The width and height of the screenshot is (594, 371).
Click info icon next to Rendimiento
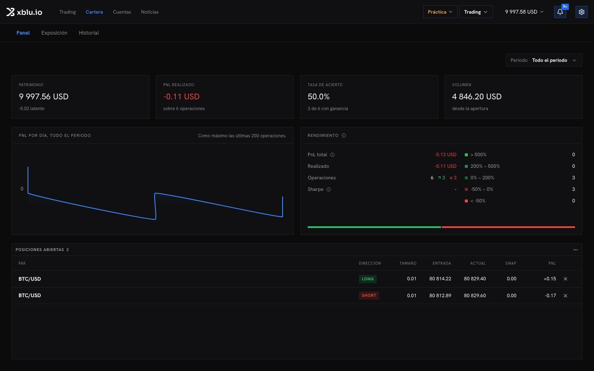tap(344, 136)
